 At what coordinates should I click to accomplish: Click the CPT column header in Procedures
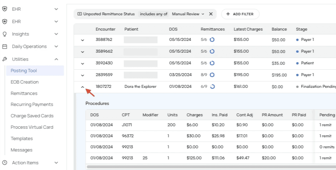coord(126,115)
